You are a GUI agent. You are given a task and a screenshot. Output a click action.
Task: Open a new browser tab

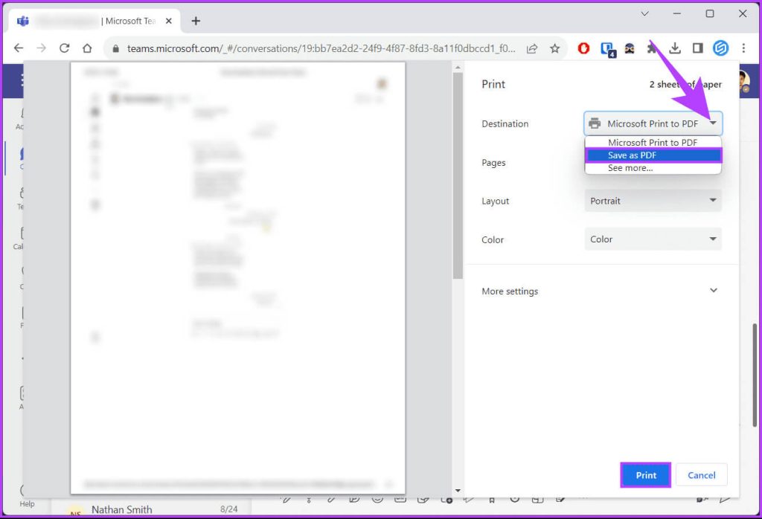pyautogui.click(x=196, y=21)
